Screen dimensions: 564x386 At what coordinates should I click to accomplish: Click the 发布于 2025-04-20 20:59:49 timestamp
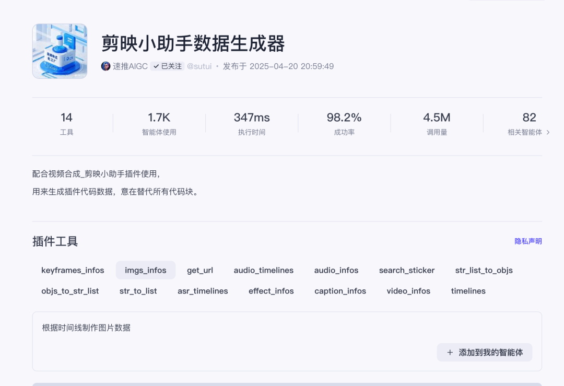click(x=278, y=66)
